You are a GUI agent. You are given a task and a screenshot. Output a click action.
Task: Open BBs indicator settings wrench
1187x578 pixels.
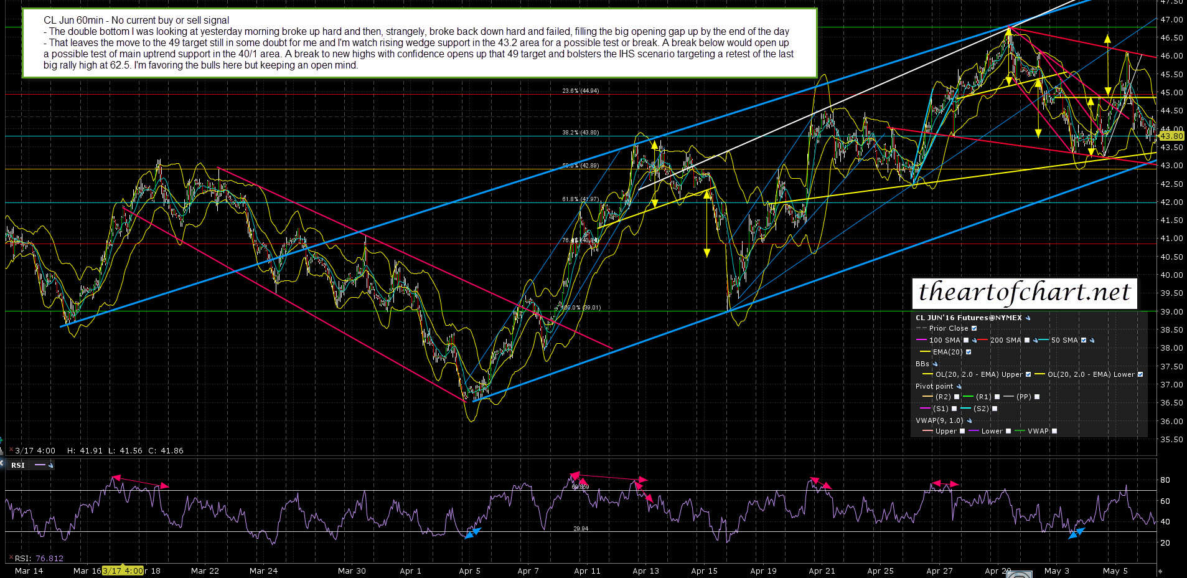[x=935, y=364]
